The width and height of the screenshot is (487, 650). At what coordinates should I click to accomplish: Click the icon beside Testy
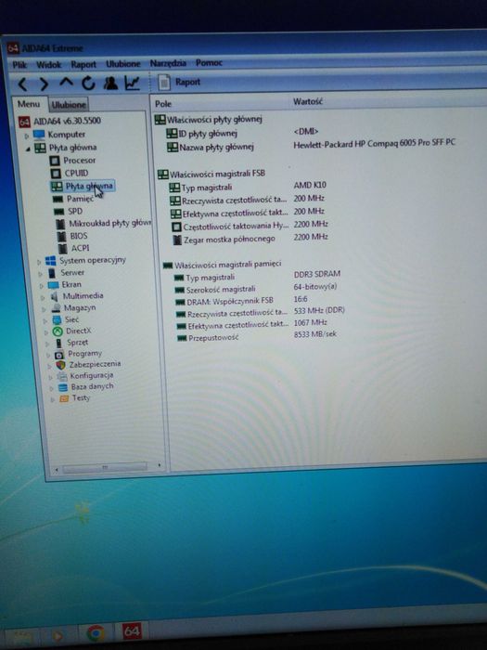pos(64,398)
